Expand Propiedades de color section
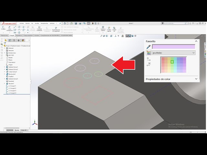This screenshot has width=207, height=155. [x=196, y=79]
